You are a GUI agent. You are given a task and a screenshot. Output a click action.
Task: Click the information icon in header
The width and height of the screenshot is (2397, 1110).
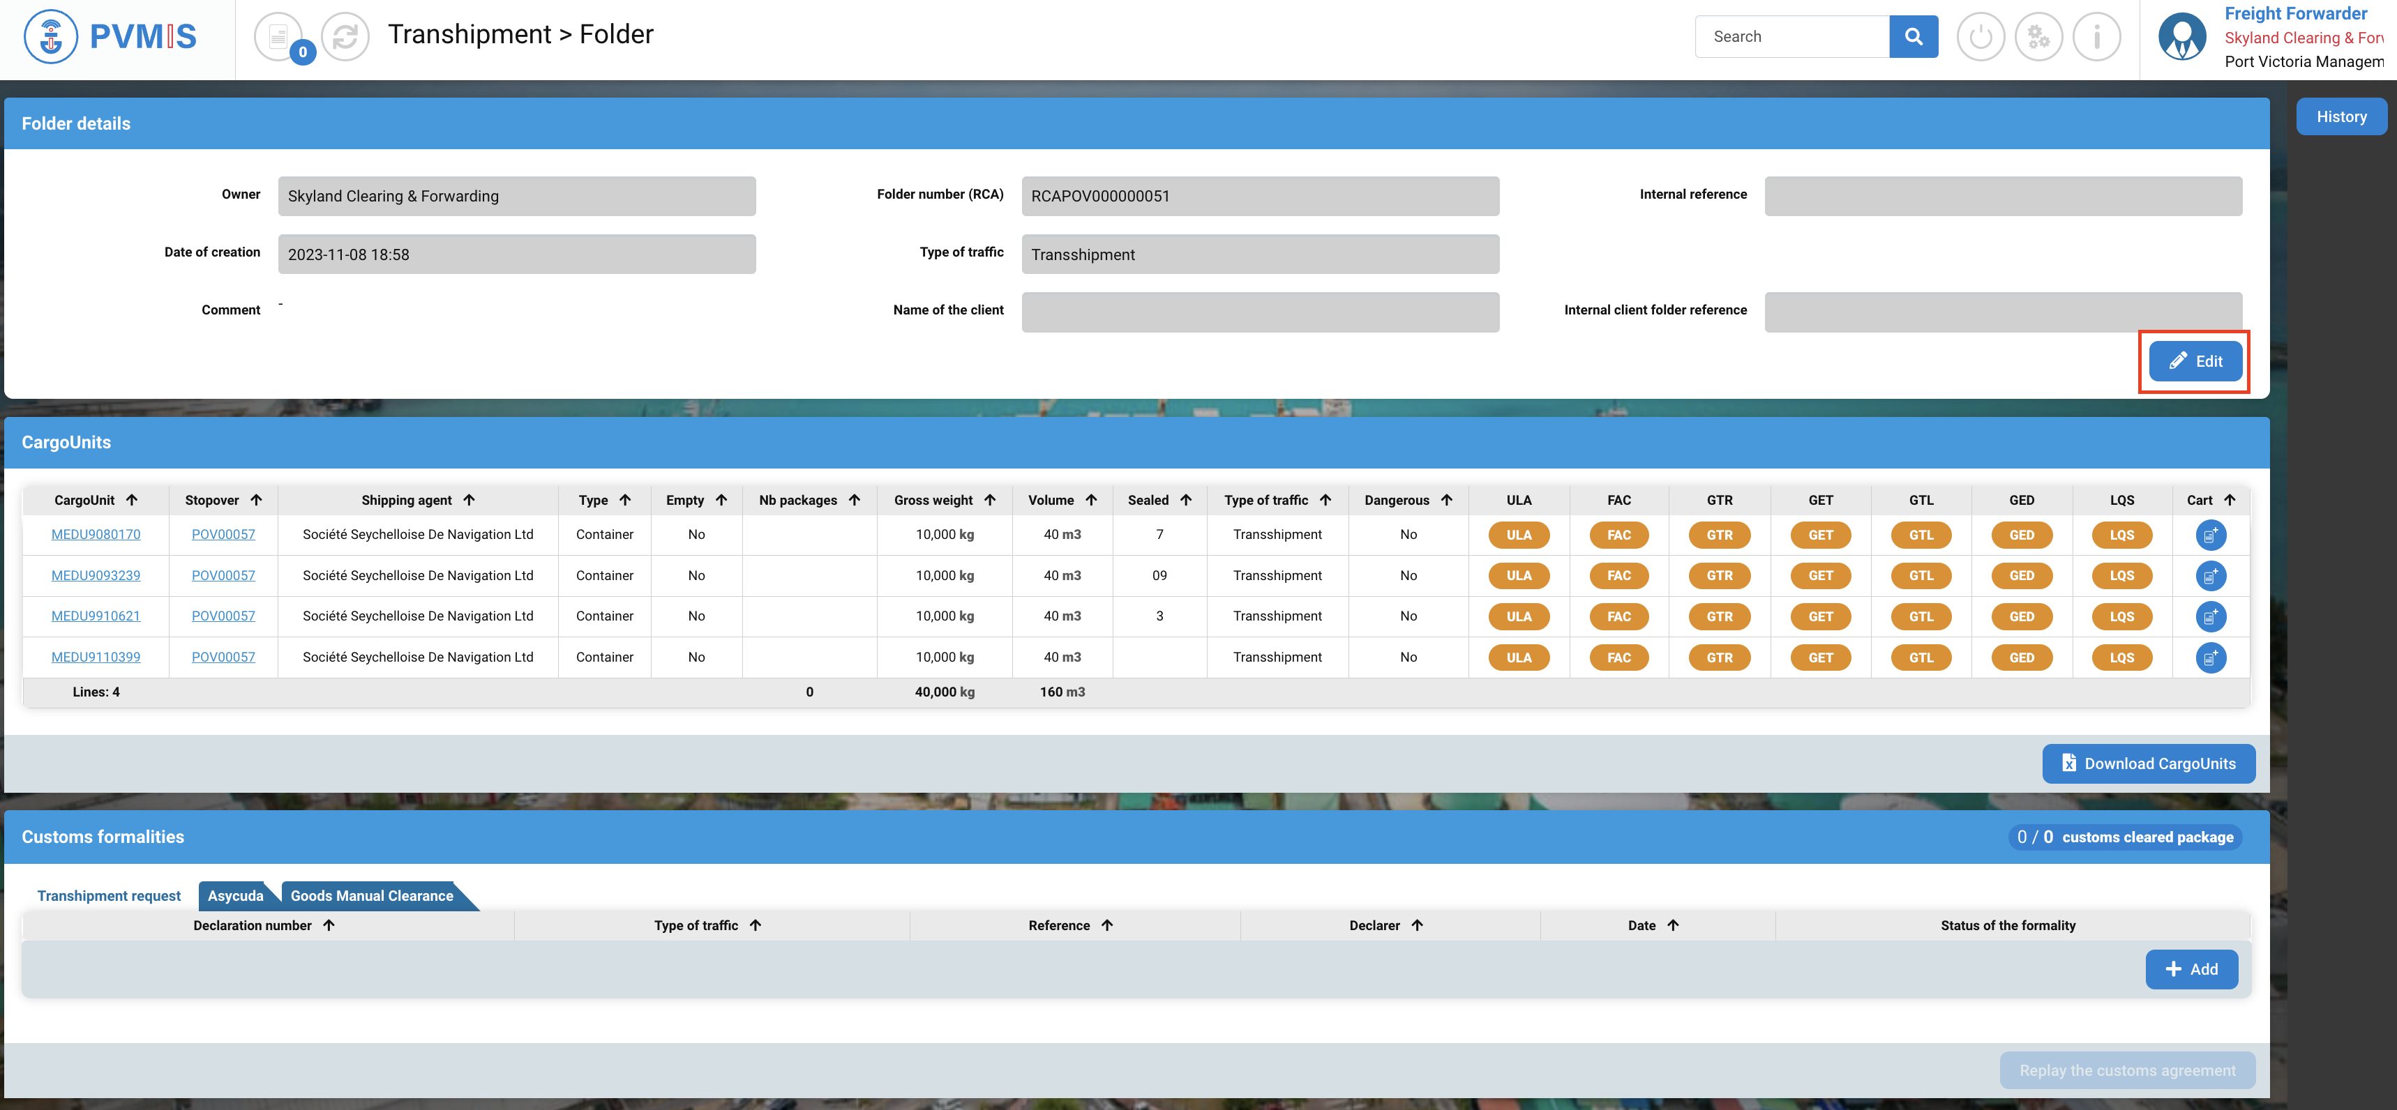click(x=2096, y=37)
